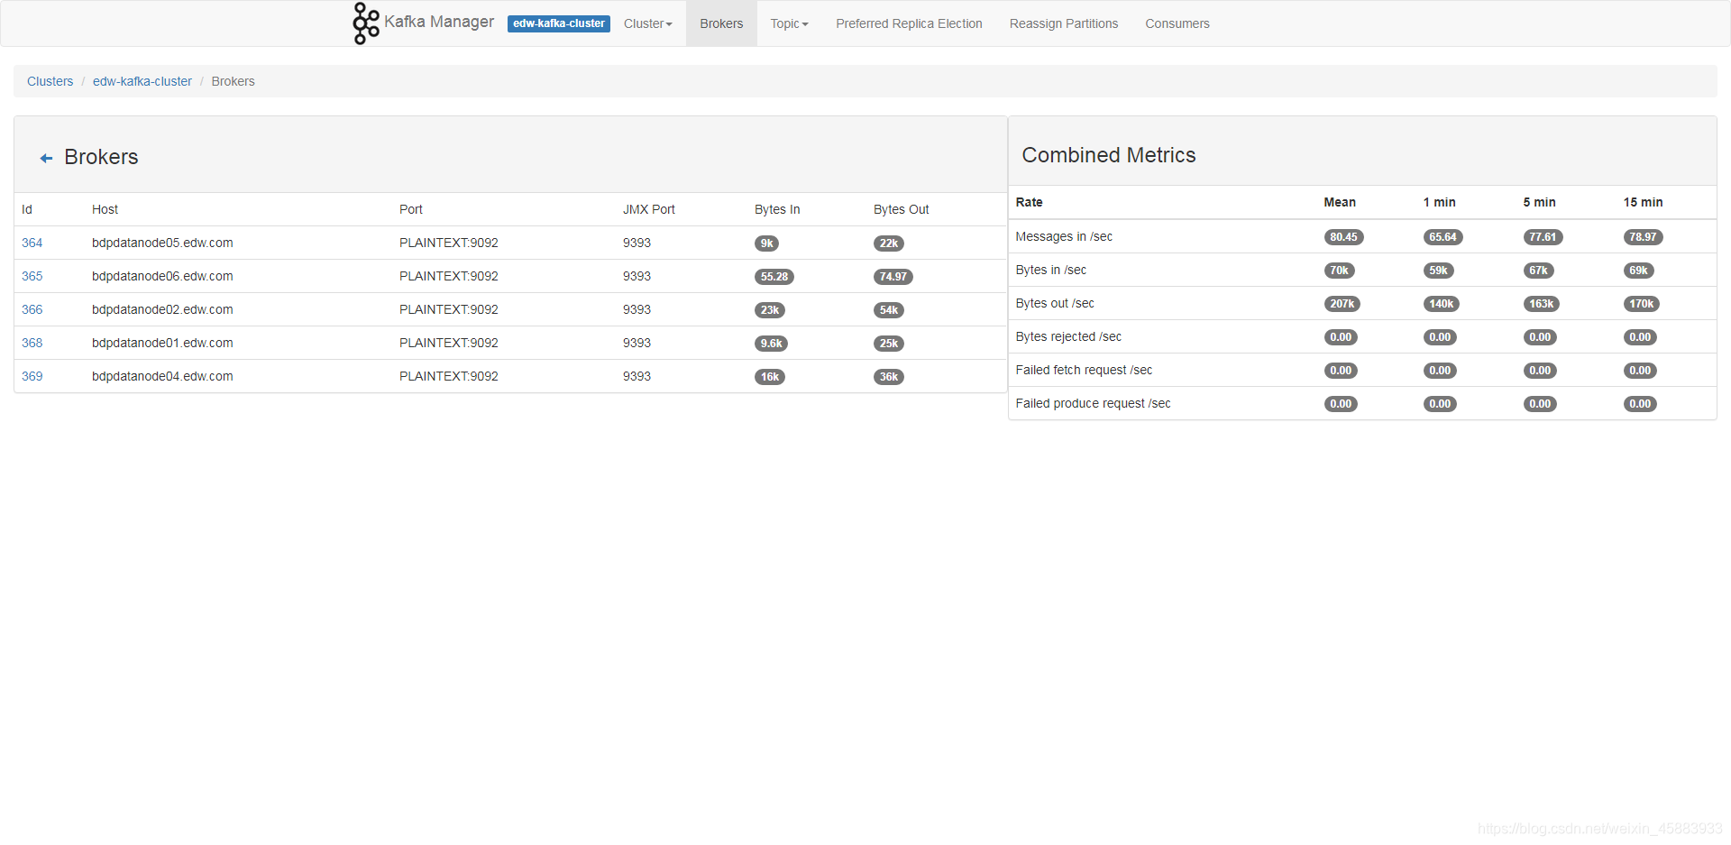Click the Mean column header
The image size is (1731, 845).
tap(1340, 202)
